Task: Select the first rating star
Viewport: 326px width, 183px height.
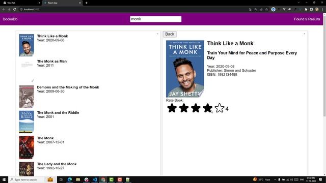Action: pos(172,108)
